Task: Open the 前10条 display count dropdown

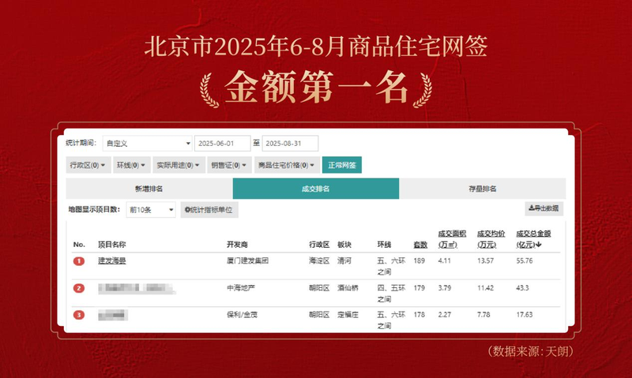Action: [x=150, y=210]
